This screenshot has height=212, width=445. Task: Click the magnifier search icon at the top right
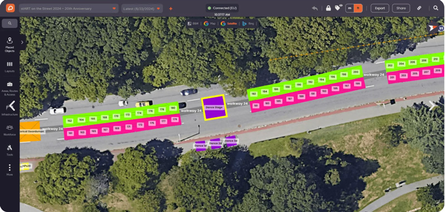coord(436,8)
